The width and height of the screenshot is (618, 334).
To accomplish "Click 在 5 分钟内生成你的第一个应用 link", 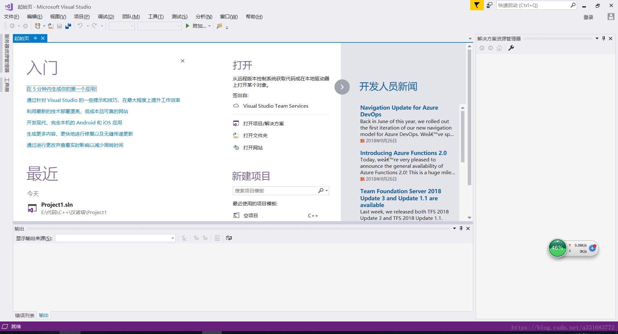I will point(61,89).
